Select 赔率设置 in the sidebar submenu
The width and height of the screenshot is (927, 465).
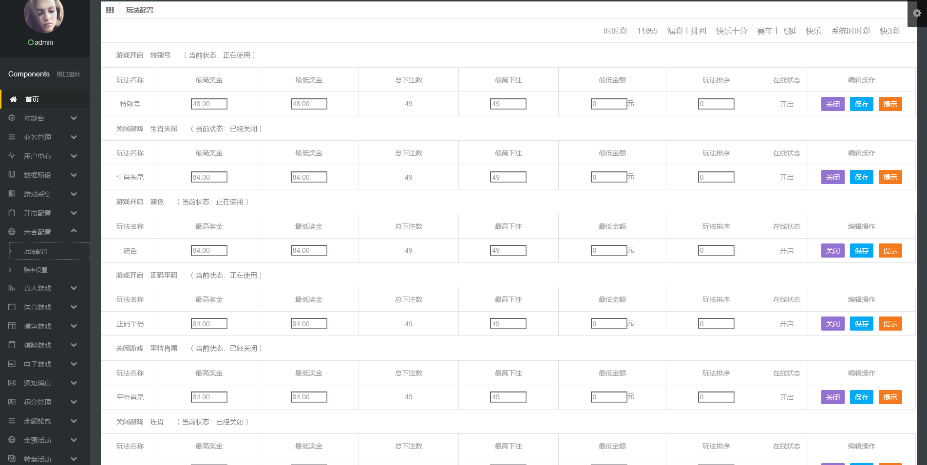click(x=36, y=270)
